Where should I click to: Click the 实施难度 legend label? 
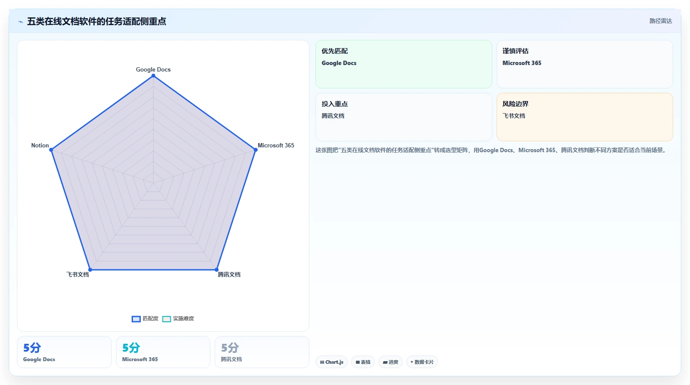[183, 319]
